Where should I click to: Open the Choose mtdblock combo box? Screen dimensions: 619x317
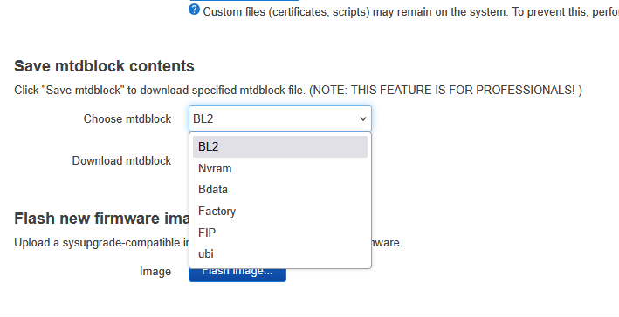pyautogui.click(x=280, y=118)
